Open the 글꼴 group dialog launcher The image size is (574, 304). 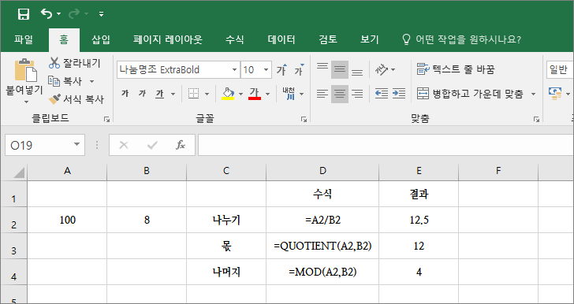304,119
